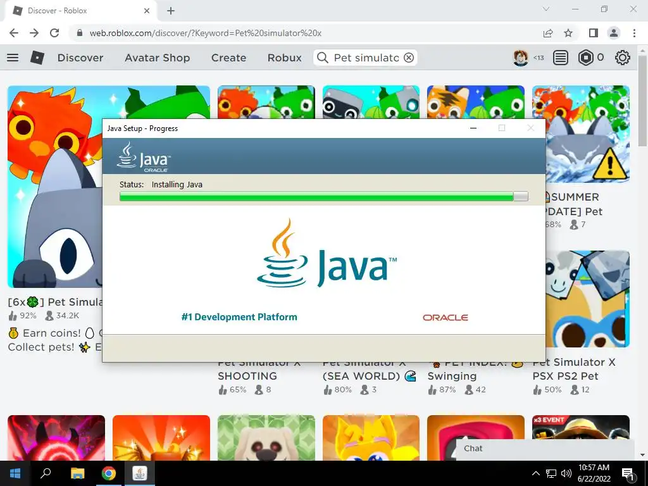Go forward in browser history
The width and height of the screenshot is (648, 486).
click(x=34, y=33)
